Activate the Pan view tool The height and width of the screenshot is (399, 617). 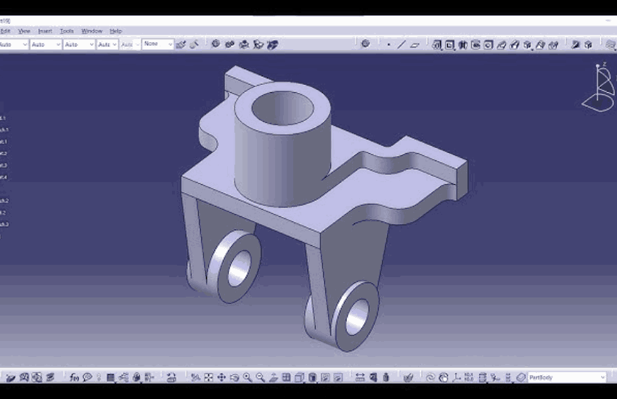(221, 377)
